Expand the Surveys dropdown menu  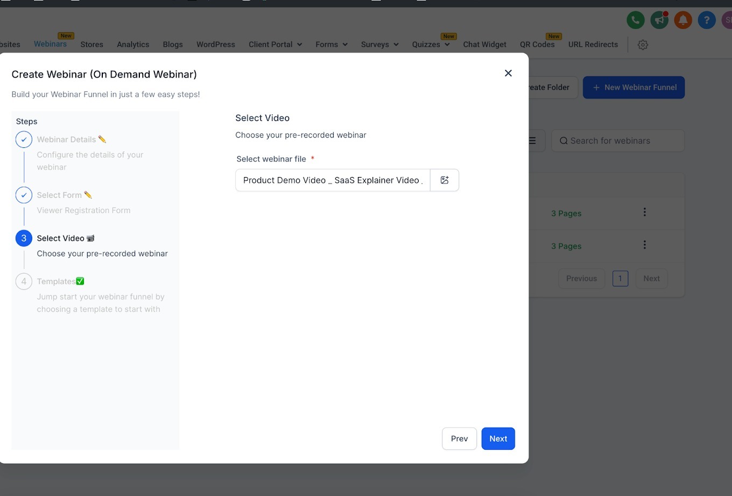point(380,45)
